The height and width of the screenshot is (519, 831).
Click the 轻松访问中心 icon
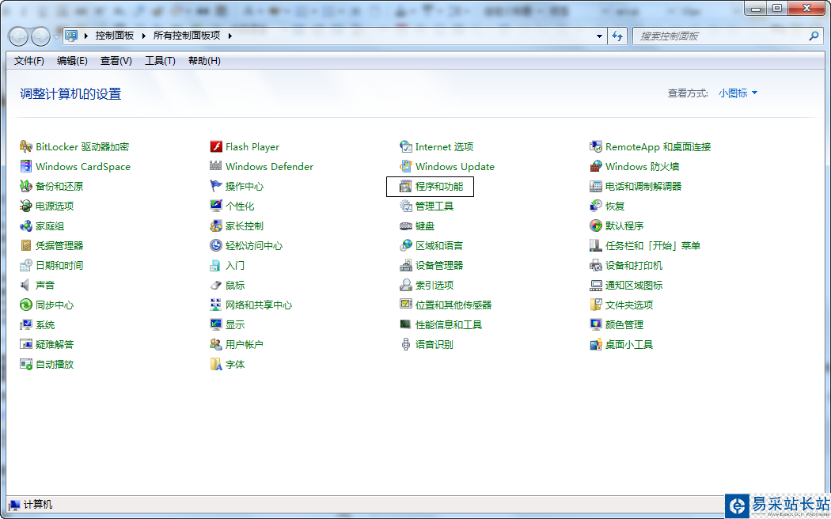[216, 246]
